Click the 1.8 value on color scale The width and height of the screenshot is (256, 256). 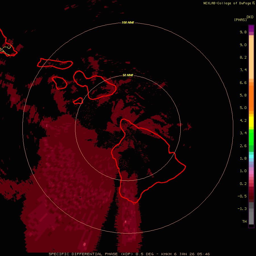[243, 158]
